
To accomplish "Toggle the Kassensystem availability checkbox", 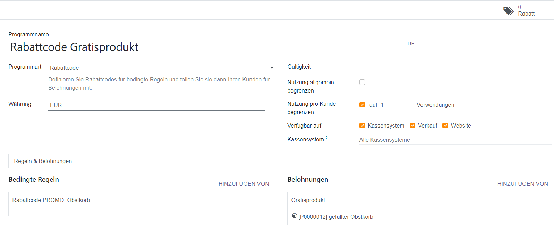I will 362,126.
